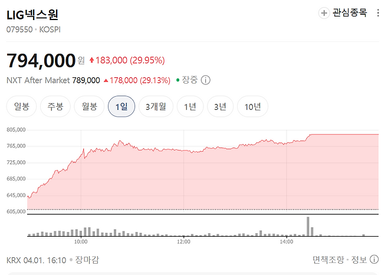This screenshot has width=388, height=275.
Task: Click the info icon beside 정보
Action: pyautogui.click(x=374, y=260)
